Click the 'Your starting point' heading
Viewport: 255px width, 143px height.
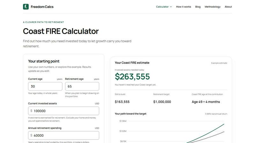click(44, 61)
